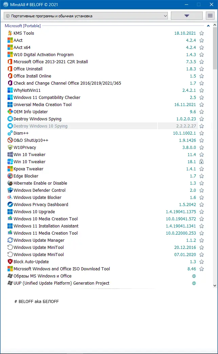
Task: Minimize the MInstAll window
Action: (x=186, y=4)
